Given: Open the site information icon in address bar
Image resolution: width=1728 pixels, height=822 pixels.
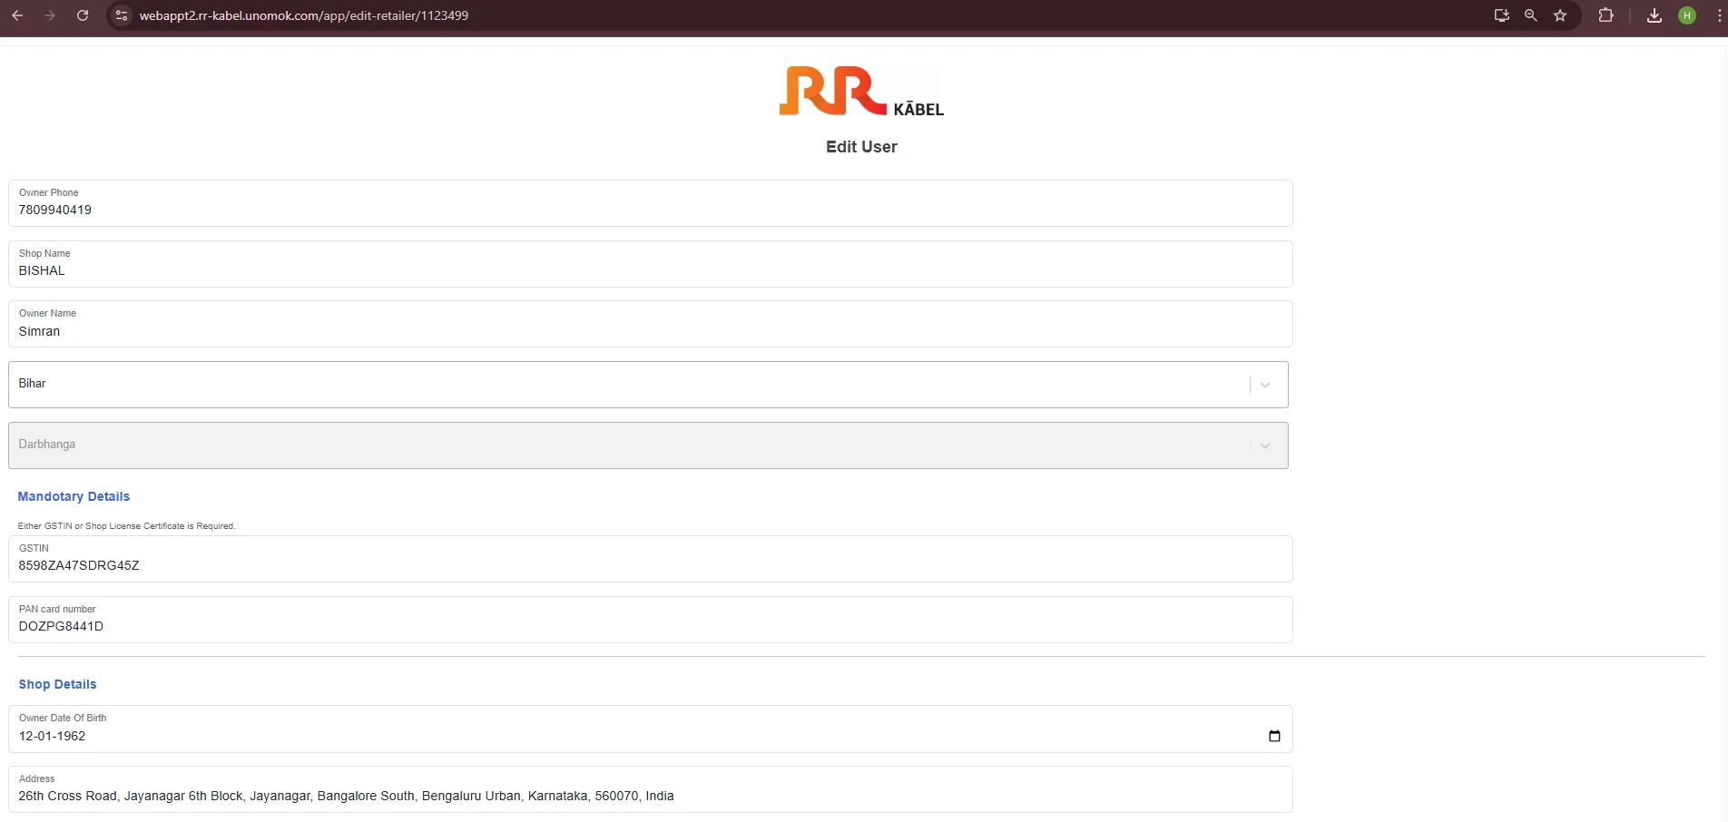Looking at the screenshot, I should 122,15.
